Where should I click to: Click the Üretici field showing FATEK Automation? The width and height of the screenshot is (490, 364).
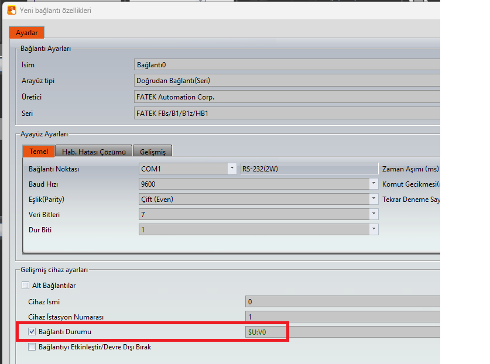point(287,97)
